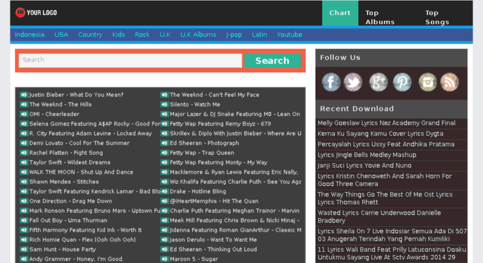The image size is (483, 263).
Task: Open Janji Suci Lyrics Yovie And Nuno
Action: (x=364, y=165)
